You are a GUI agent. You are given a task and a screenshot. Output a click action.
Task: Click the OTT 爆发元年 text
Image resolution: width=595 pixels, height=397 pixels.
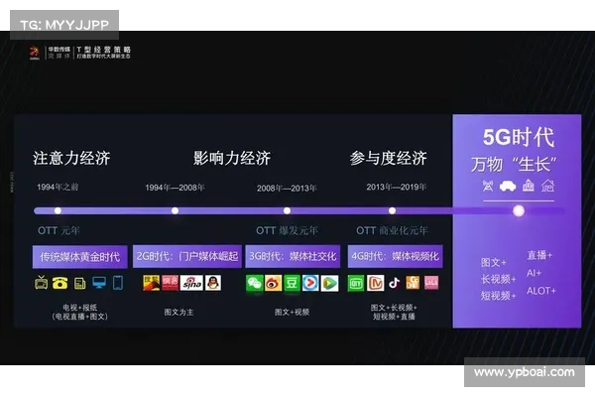coord(287,230)
